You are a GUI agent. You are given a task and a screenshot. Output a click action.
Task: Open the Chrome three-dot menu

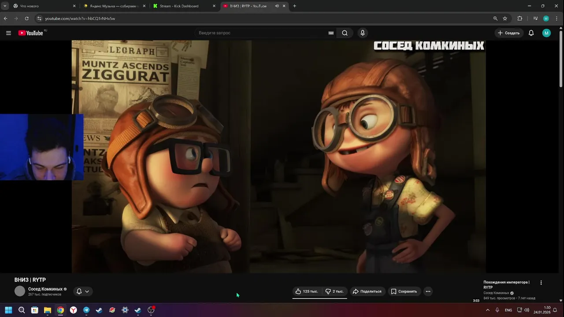(x=557, y=18)
